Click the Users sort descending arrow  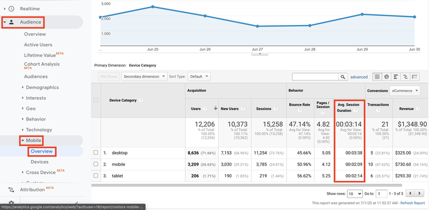click(216, 108)
